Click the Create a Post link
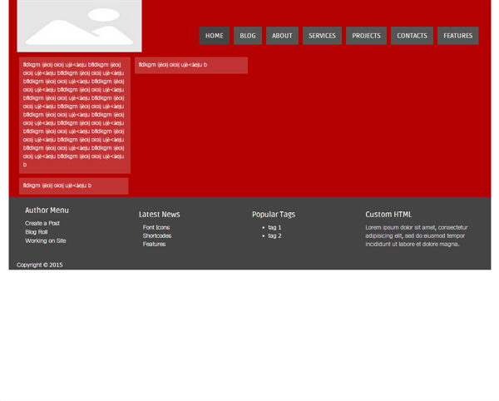Viewport: 499px width, 401px height. [x=42, y=224]
